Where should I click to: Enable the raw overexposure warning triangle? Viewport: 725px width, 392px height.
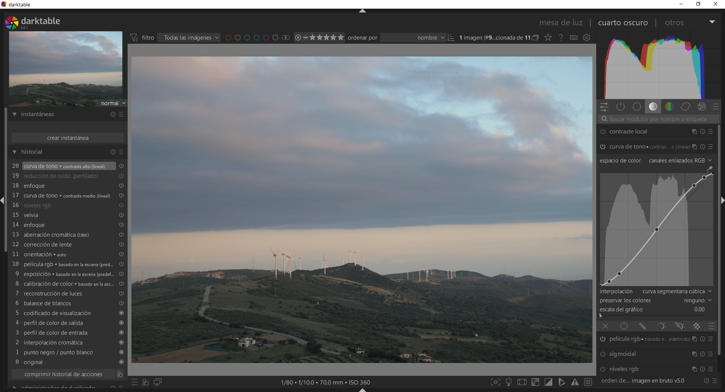574,382
